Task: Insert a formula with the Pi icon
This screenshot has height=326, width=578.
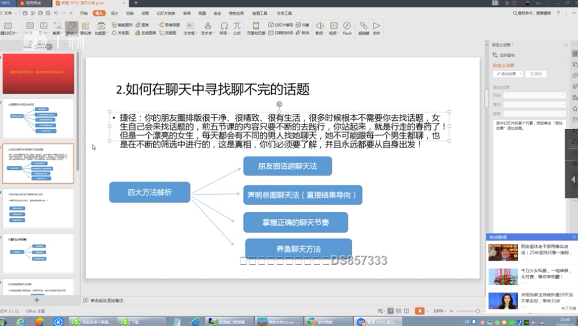Action: pyautogui.click(x=237, y=28)
